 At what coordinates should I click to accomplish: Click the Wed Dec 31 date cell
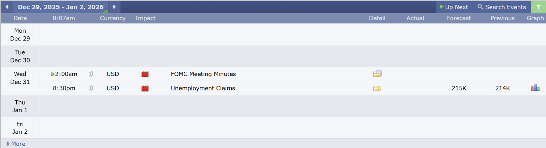pyautogui.click(x=20, y=78)
